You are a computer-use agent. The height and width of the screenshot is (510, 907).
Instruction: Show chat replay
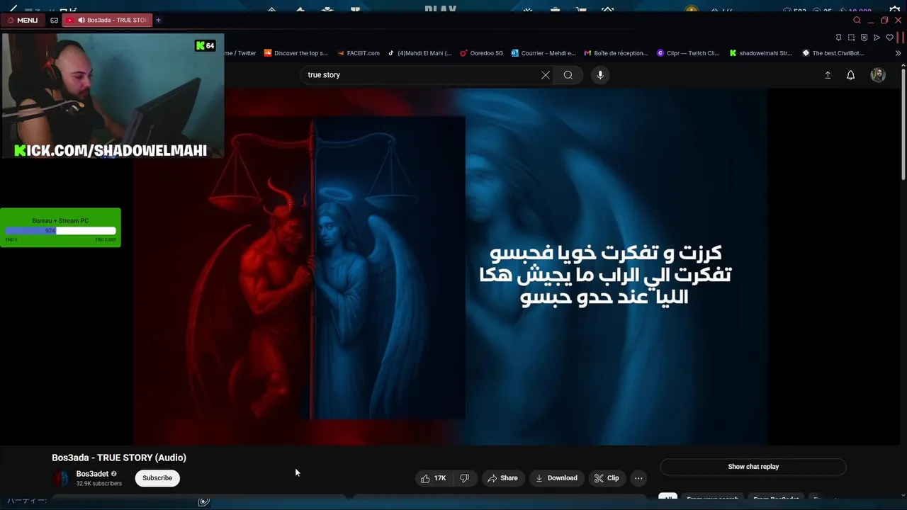(753, 467)
